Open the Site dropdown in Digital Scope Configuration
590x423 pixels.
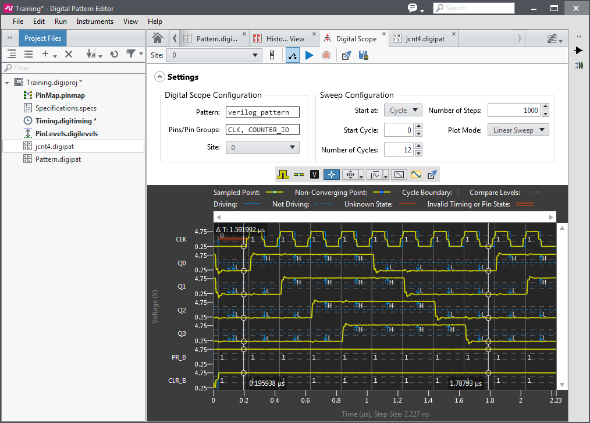point(262,148)
